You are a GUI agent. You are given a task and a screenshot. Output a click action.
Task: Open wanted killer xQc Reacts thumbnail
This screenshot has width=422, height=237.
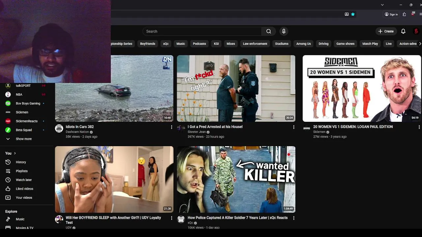coord(236,179)
